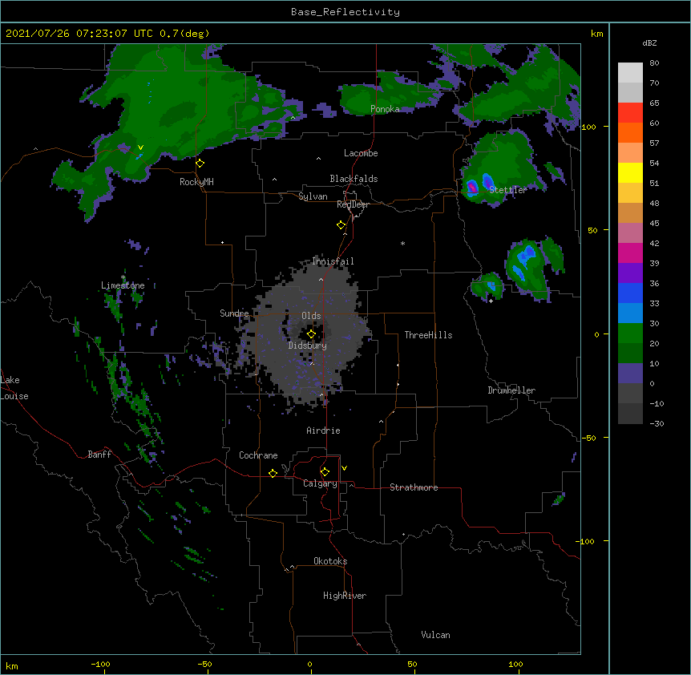Click the white asterisk marker east of Innisfail

tap(402, 243)
